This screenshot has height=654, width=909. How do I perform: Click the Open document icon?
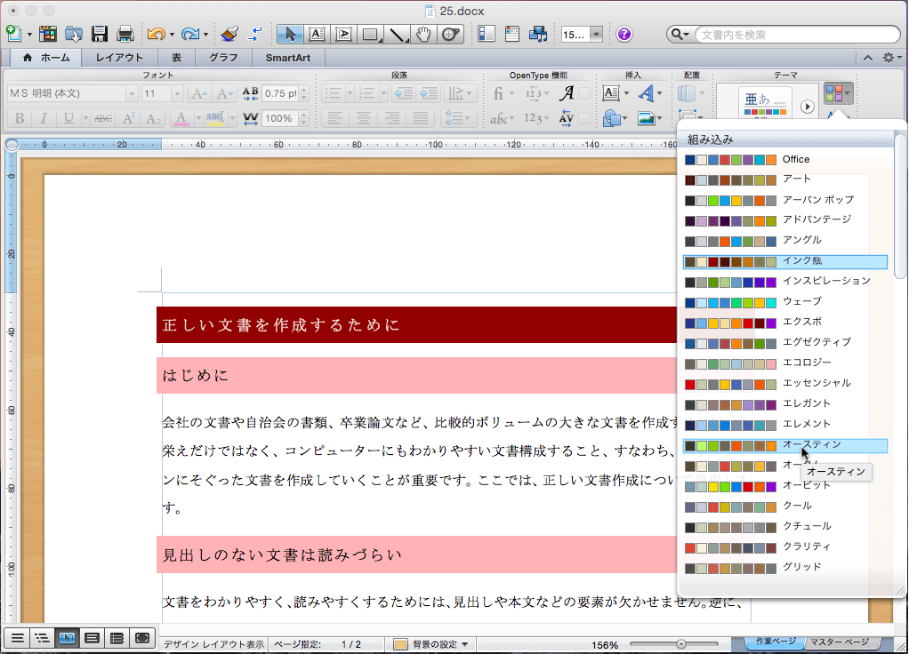pyautogui.click(x=74, y=34)
